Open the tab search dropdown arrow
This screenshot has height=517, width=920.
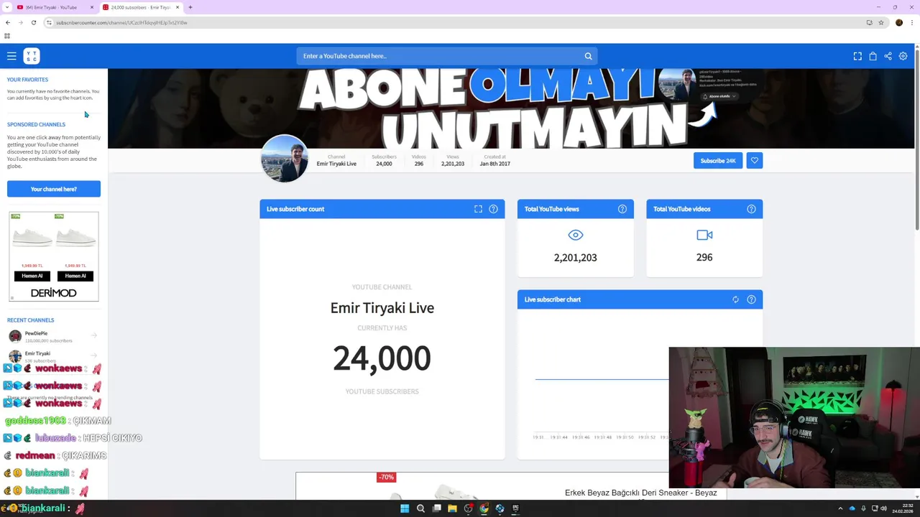click(x=6, y=7)
